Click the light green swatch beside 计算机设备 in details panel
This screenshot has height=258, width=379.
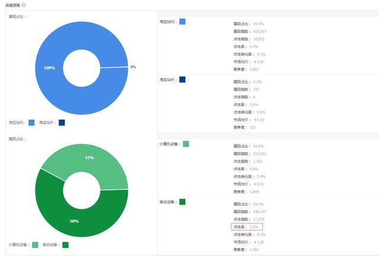coord(186,144)
